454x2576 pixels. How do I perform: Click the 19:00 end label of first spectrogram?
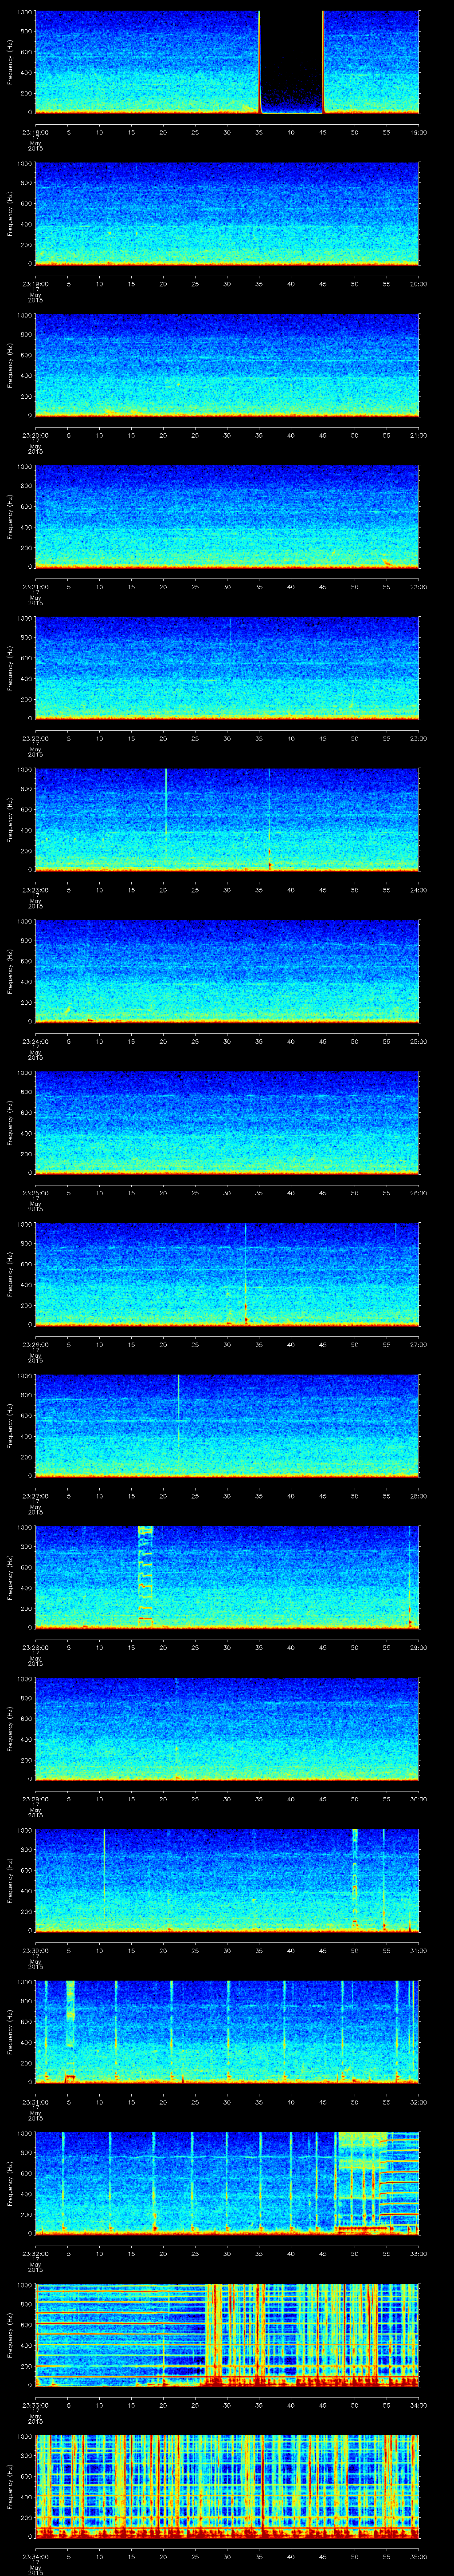tap(418, 132)
